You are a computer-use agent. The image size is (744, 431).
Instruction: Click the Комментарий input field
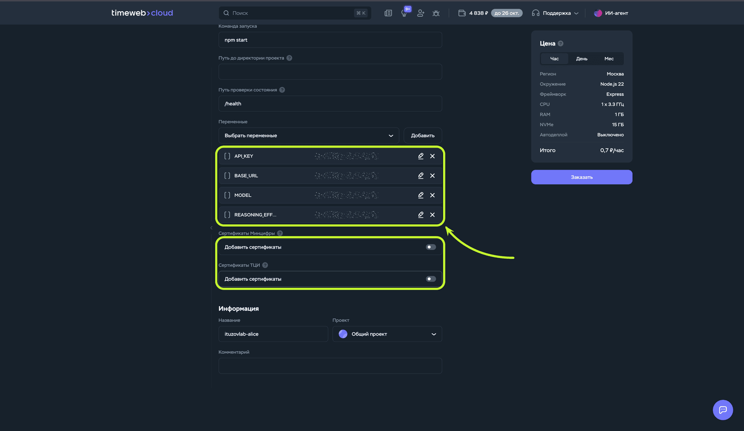[330, 366]
